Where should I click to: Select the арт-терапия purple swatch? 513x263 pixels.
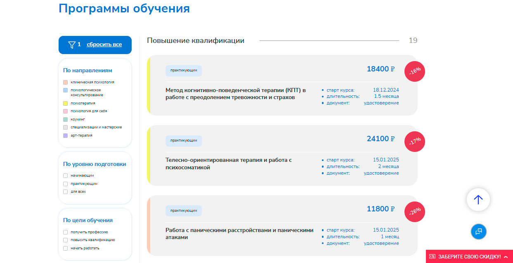[65, 135]
